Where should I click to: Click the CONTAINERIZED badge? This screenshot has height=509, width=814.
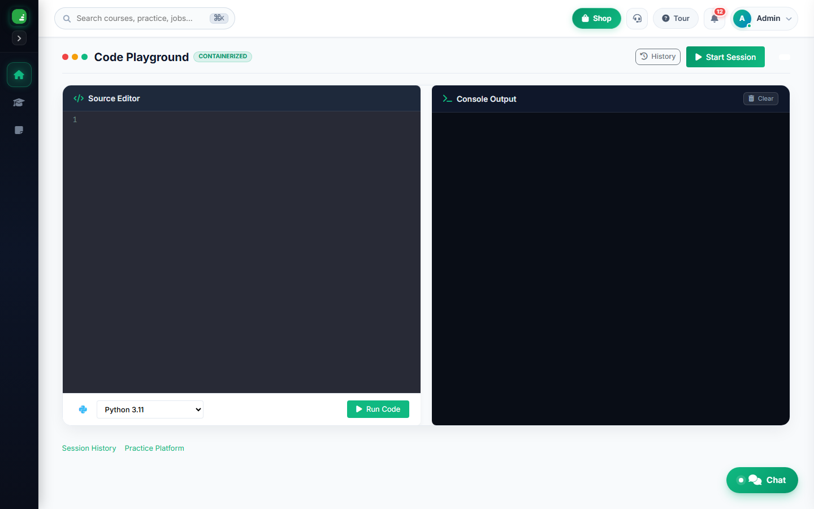(223, 57)
